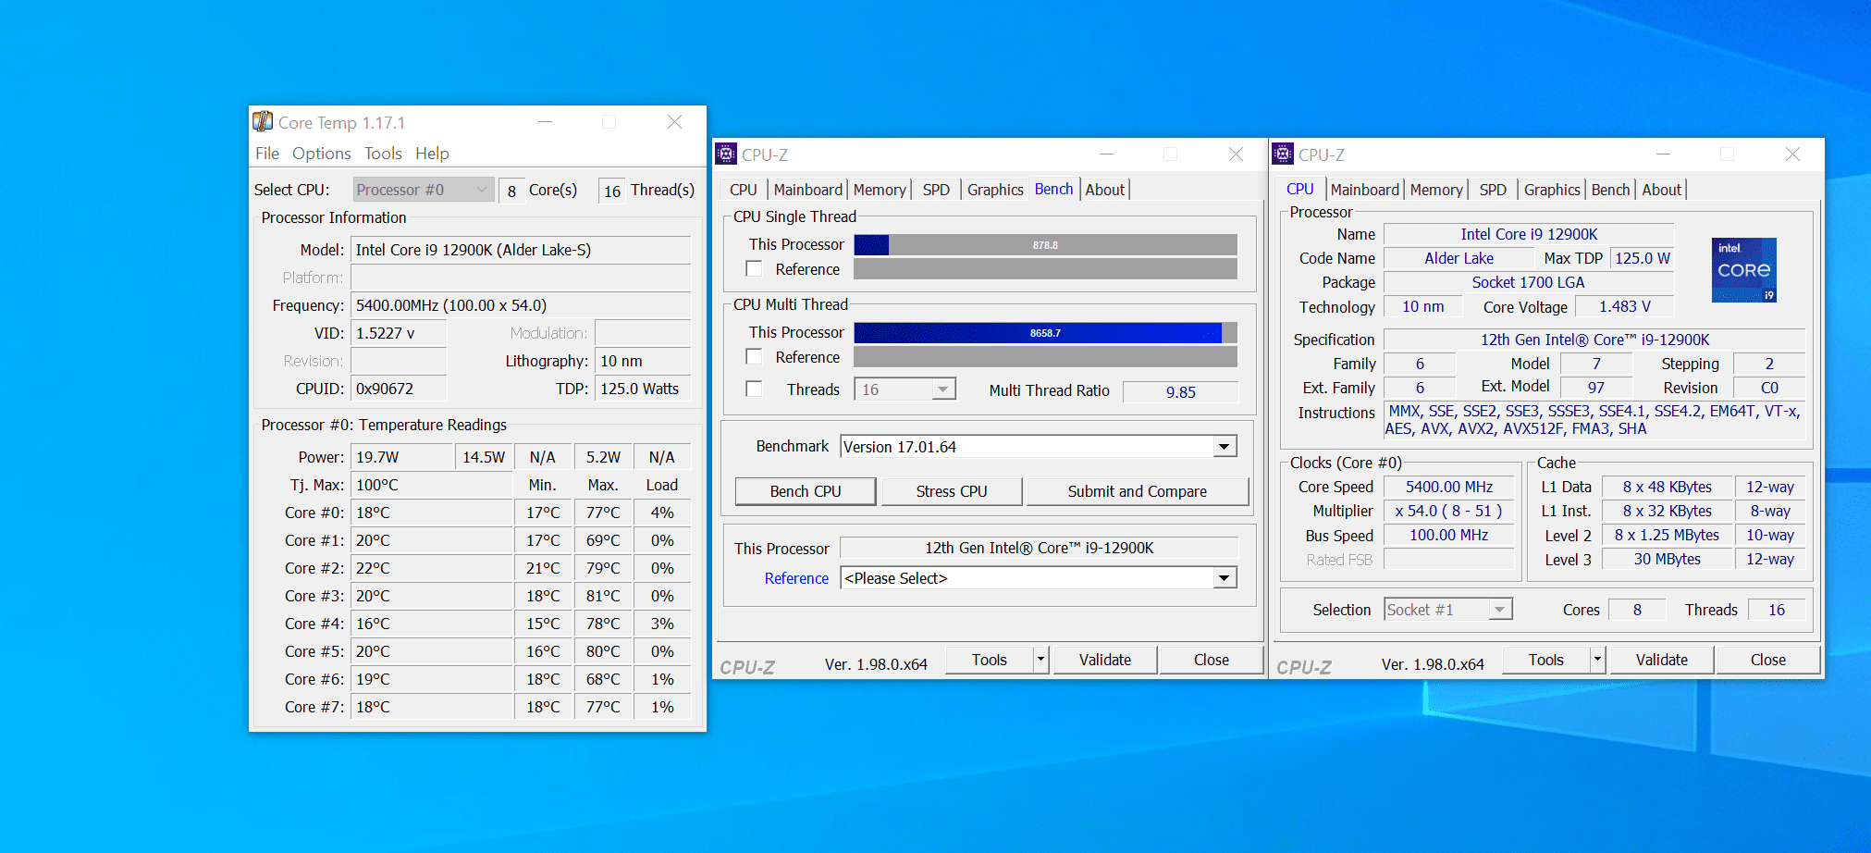Click Core #0 current temperature 18°C

[x=431, y=513]
